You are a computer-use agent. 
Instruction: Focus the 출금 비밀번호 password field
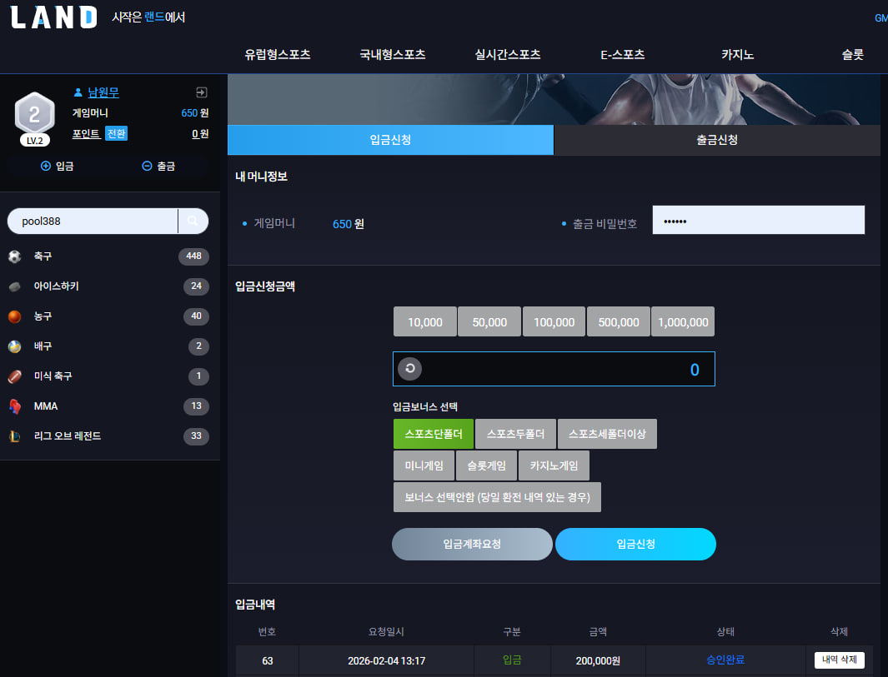pos(758,220)
